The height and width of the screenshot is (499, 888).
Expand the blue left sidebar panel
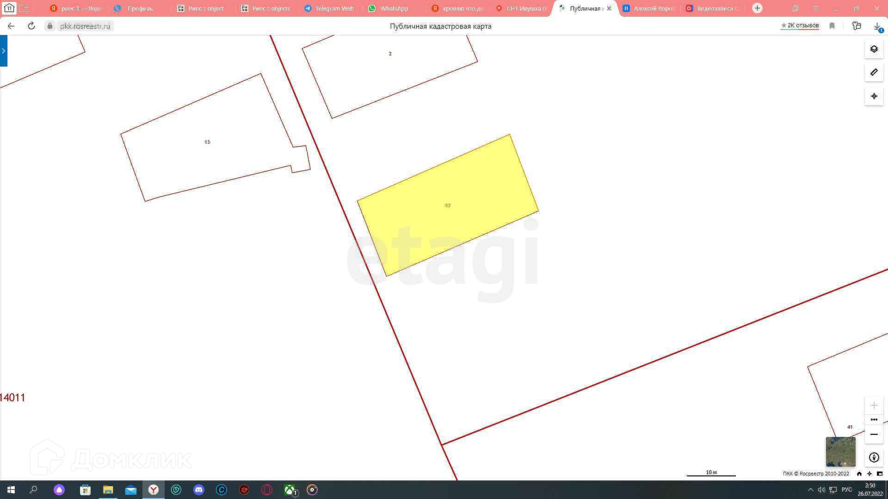(x=3, y=51)
